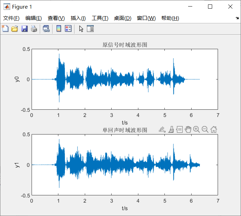This screenshot has width=241, height=216.
Task: Click the title 单回声时域波形图
Action: tap(125, 130)
